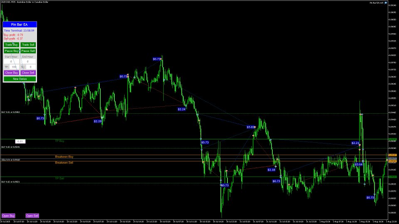Click the SL value input field
399x224 pixels.
pyautogui.click(x=30, y=67)
